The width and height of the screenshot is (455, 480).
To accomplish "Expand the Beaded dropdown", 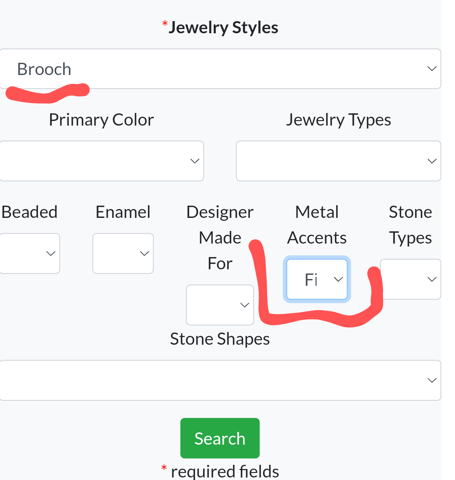I will pyautogui.click(x=29, y=253).
